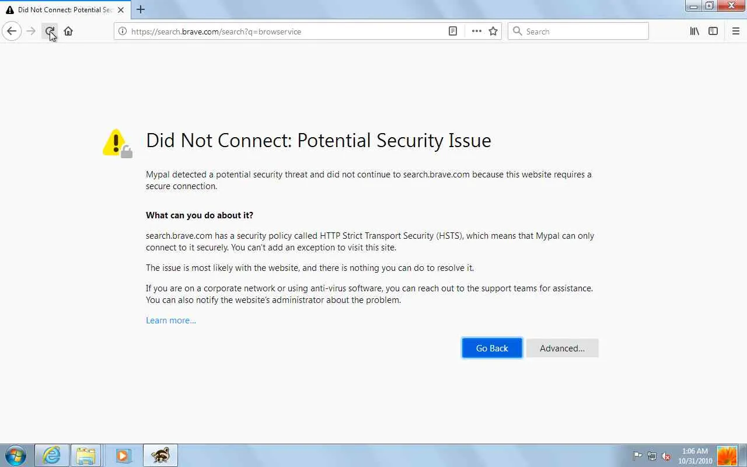Viewport: 747px width, 467px height.
Task: Go to the browser home page
Action: (x=68, y=32)
